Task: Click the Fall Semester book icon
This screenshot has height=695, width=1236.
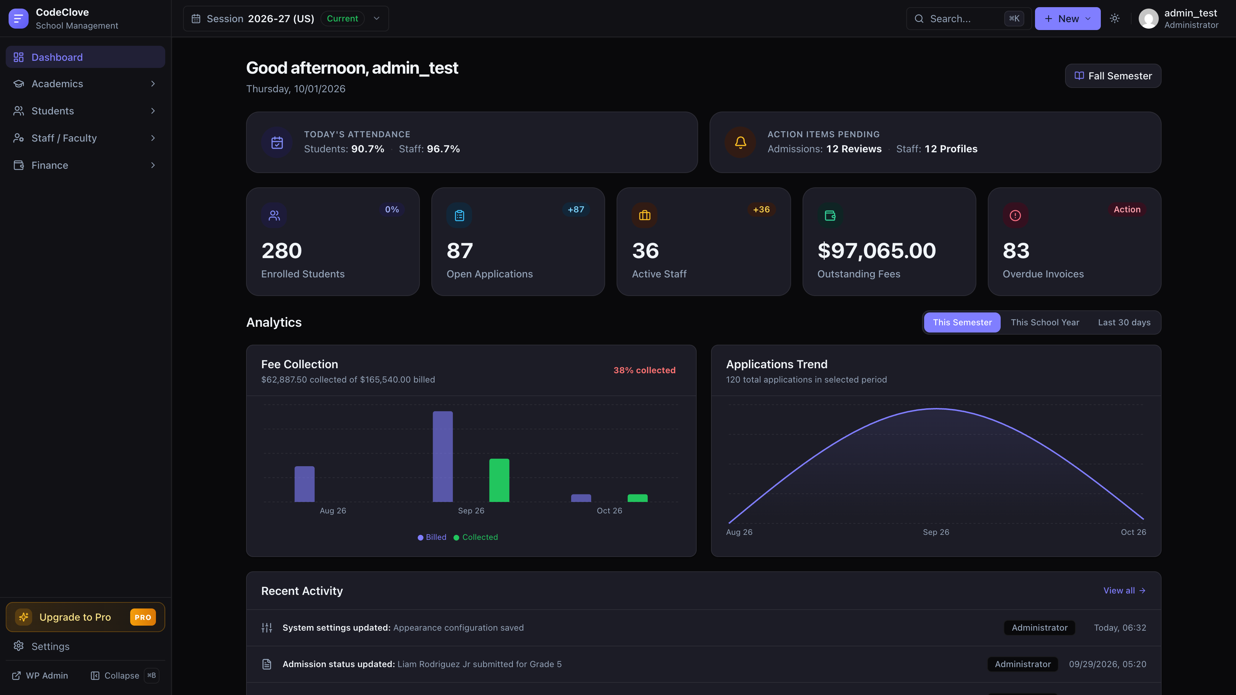Action: (1079, 76)
